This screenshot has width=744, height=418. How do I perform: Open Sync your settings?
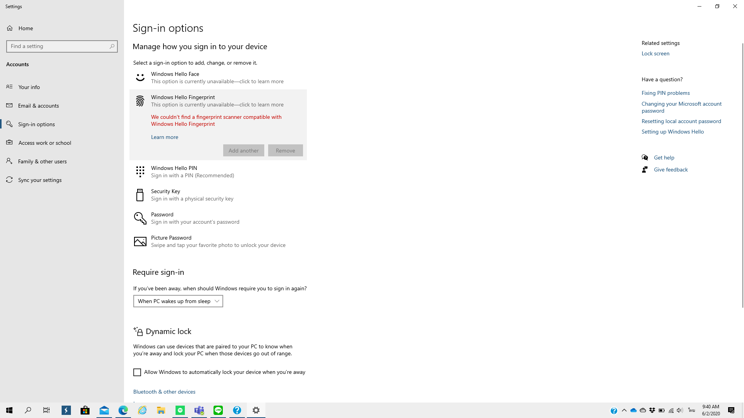[62, 180]
